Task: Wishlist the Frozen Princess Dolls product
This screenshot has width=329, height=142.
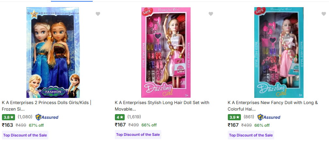Action: [x=98, y=14]
